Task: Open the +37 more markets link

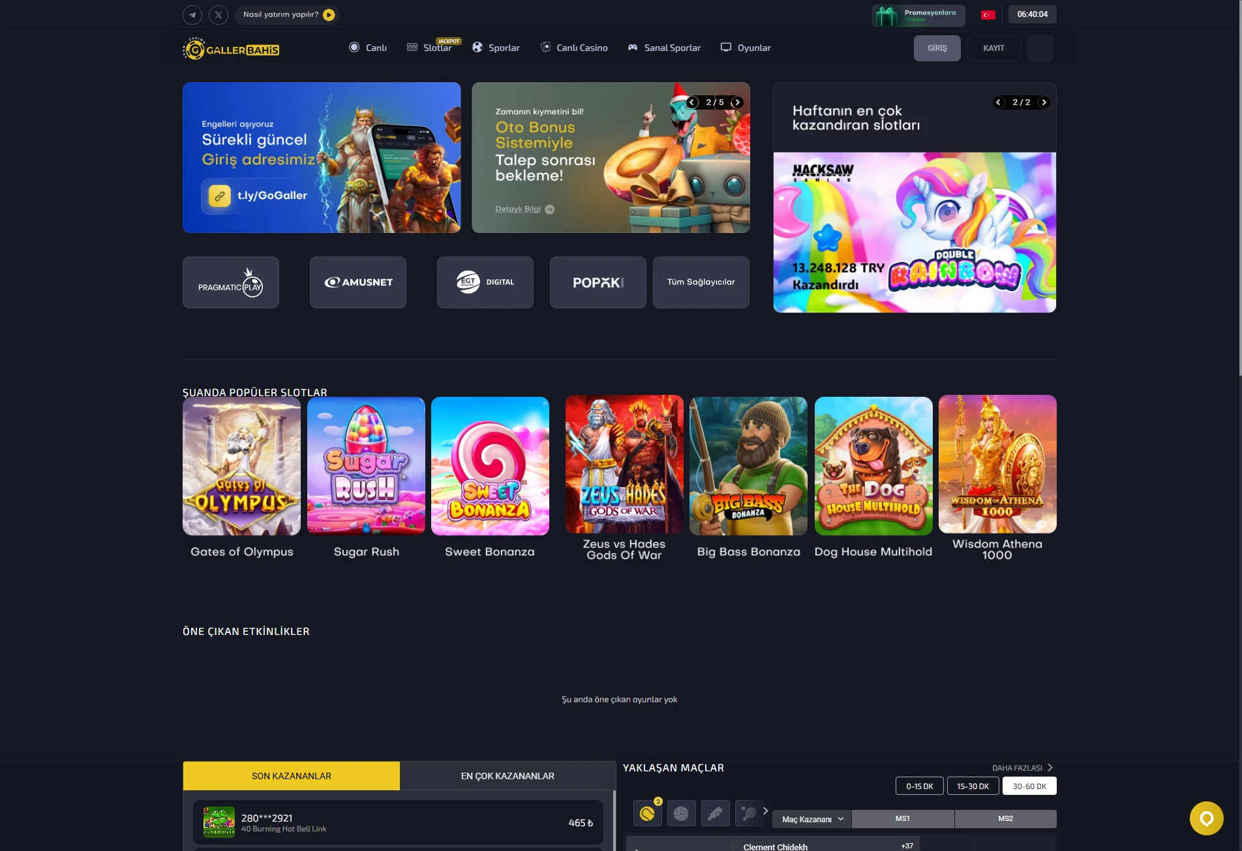Action: (x=907, y=846)
